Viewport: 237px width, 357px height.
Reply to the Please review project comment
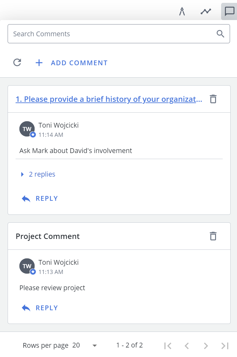coord(40,308)
